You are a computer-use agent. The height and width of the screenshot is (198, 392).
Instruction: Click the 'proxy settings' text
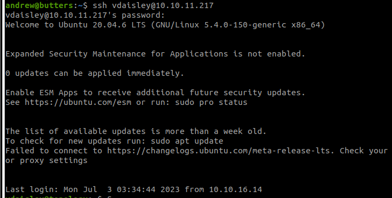(x=53, y=160)
